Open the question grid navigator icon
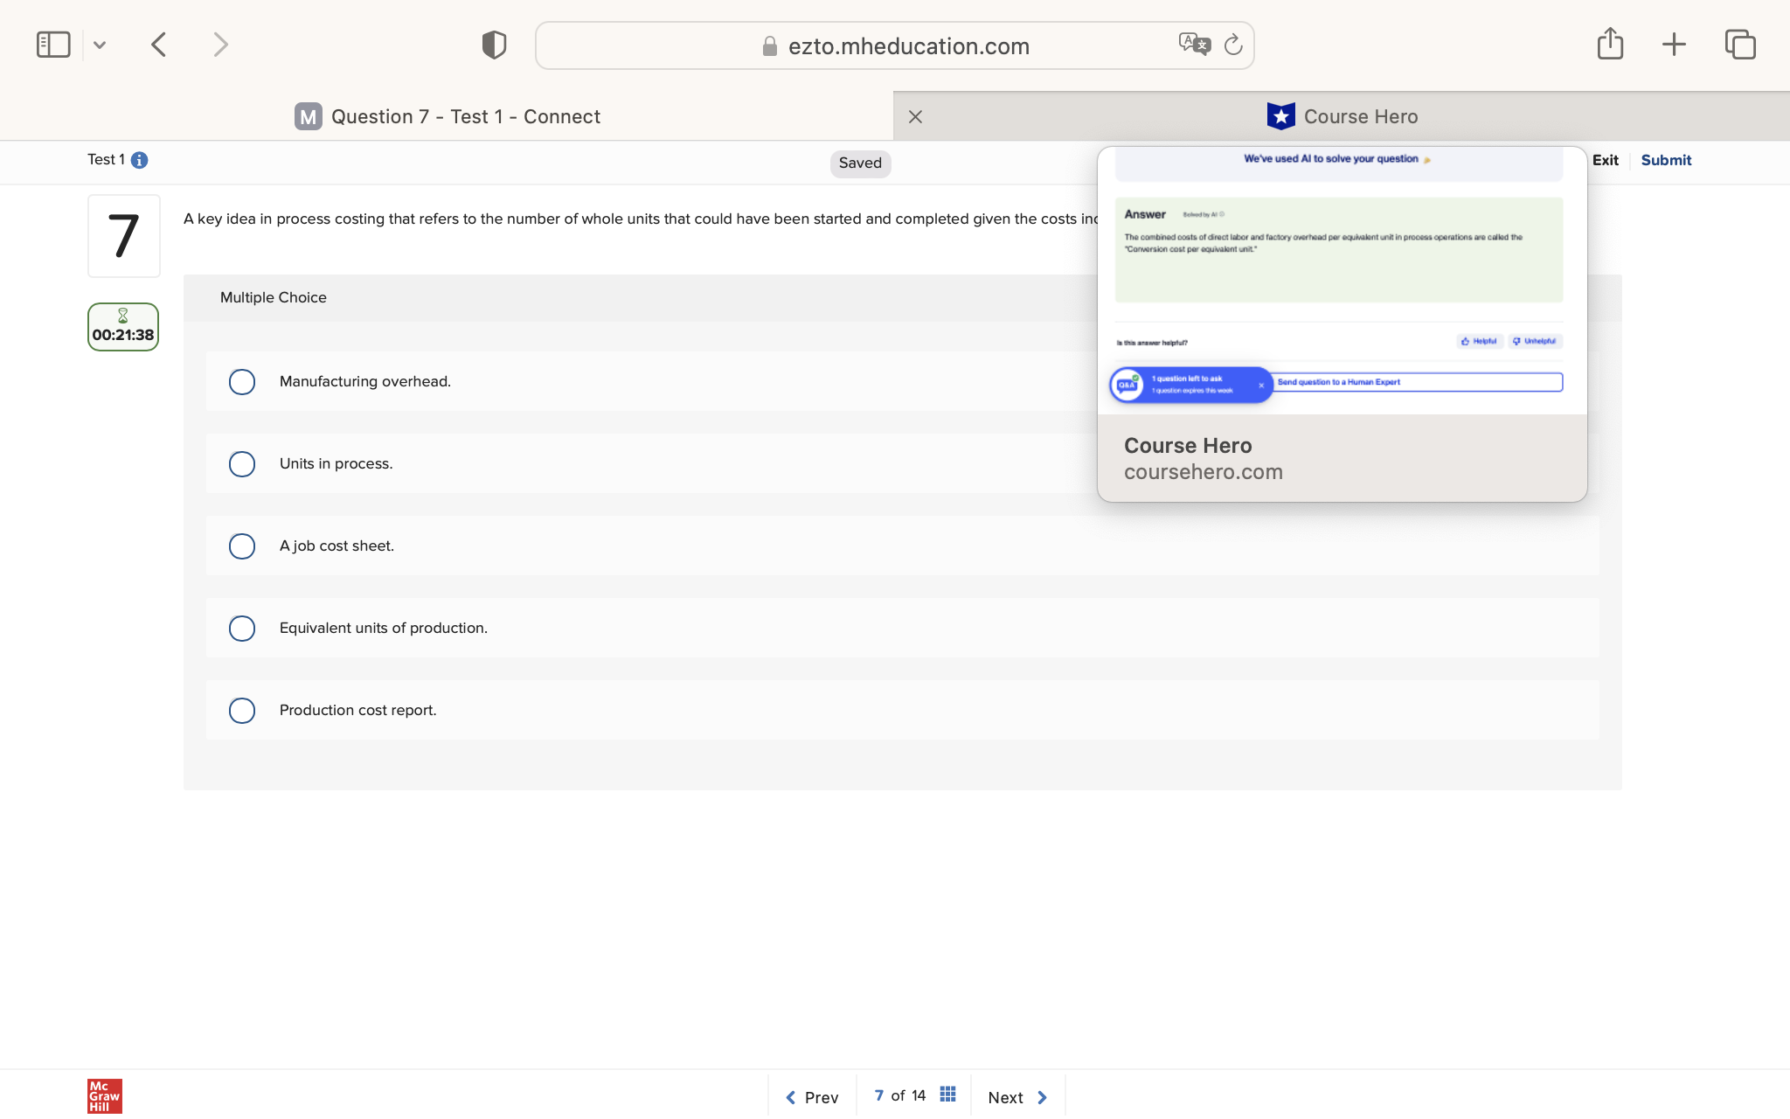This screenshot has height=1119, width=1790. click(947, 1095)
